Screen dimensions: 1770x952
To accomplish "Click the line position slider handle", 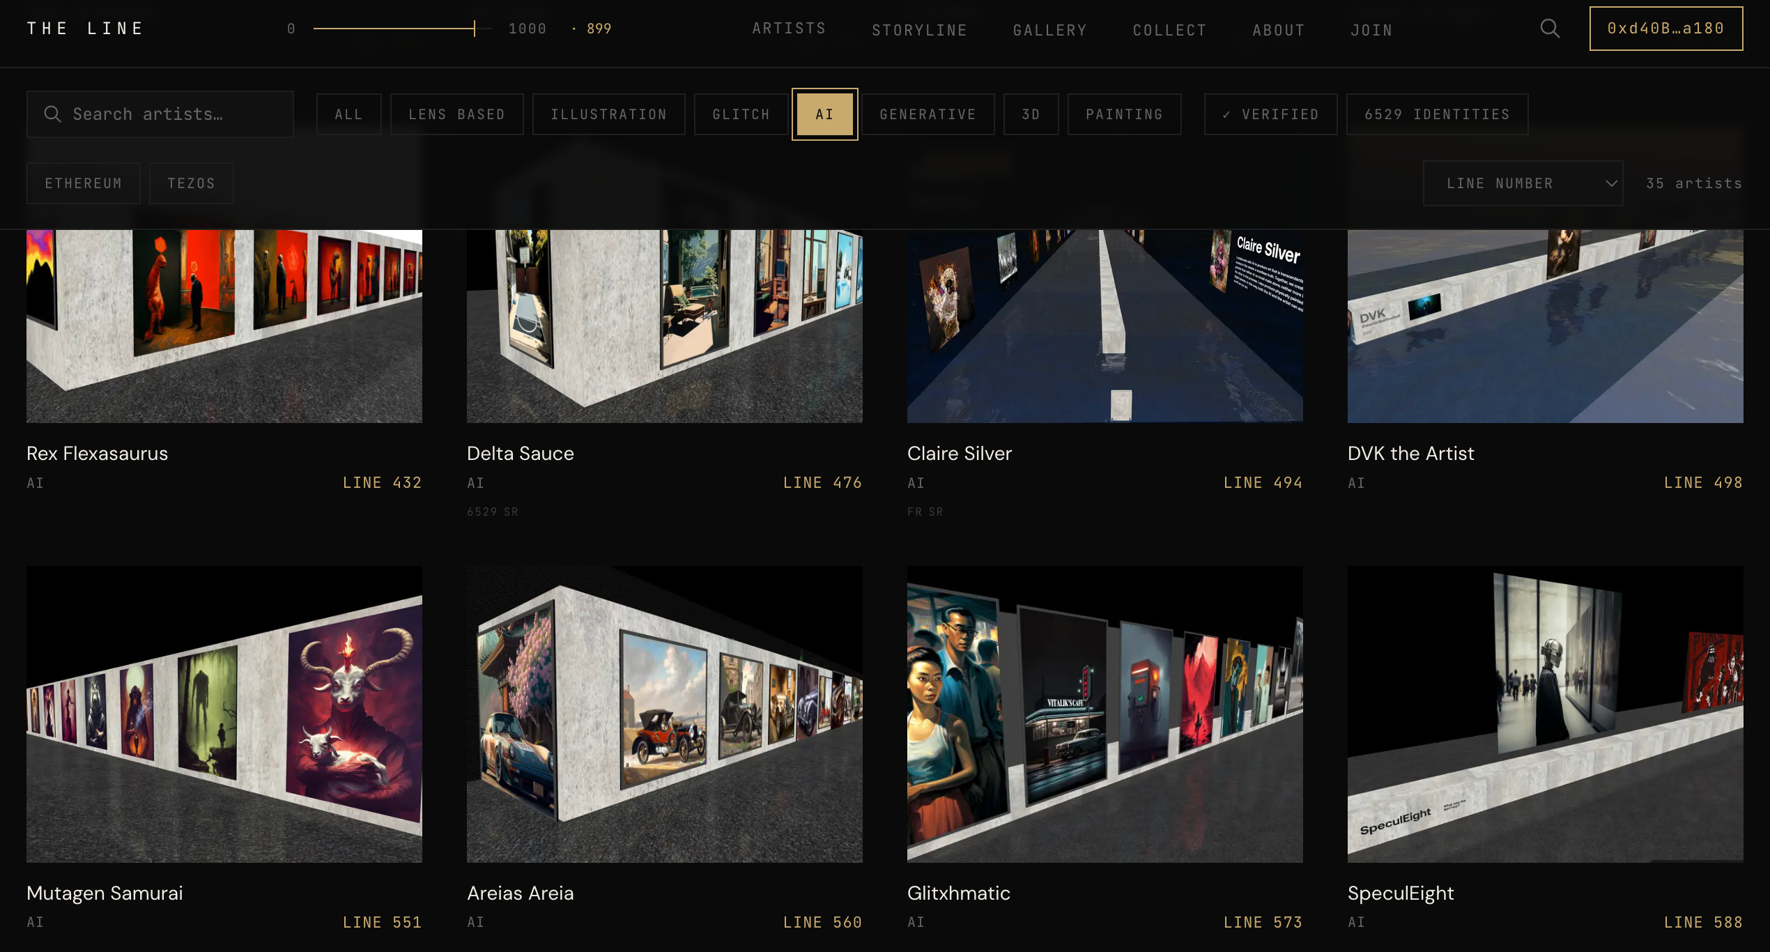I will [474, 29].
